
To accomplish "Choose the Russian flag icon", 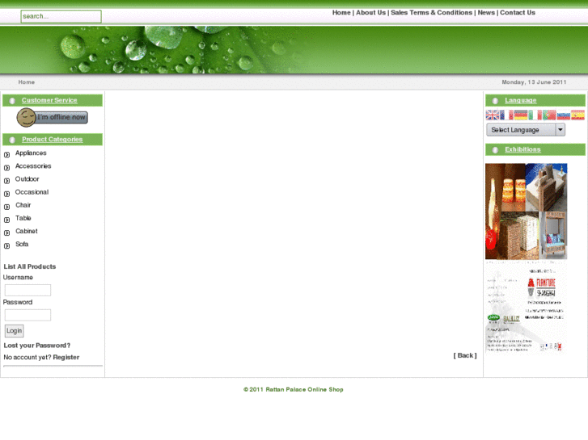I will coord(564,115).
